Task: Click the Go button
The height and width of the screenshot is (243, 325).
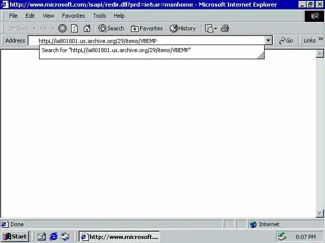Action: point(286,40)
